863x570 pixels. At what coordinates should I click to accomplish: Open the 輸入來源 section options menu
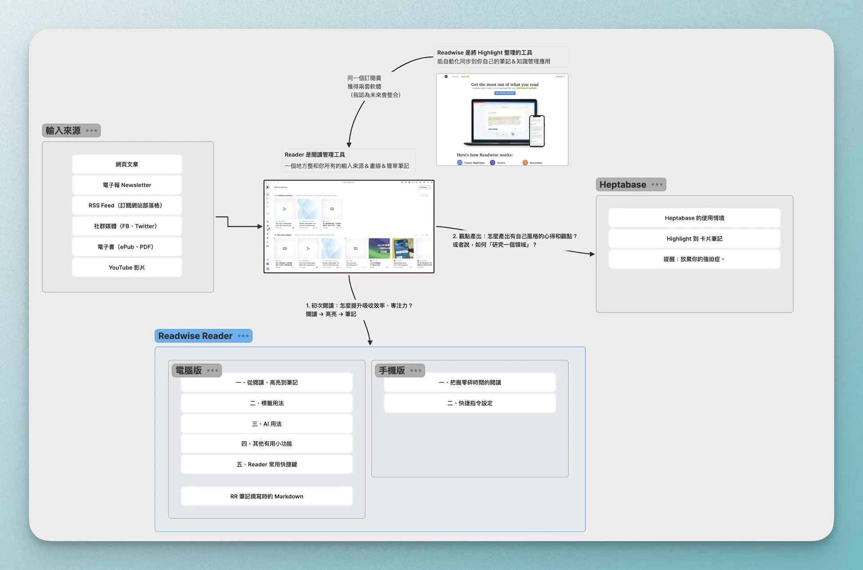[91, 131]
